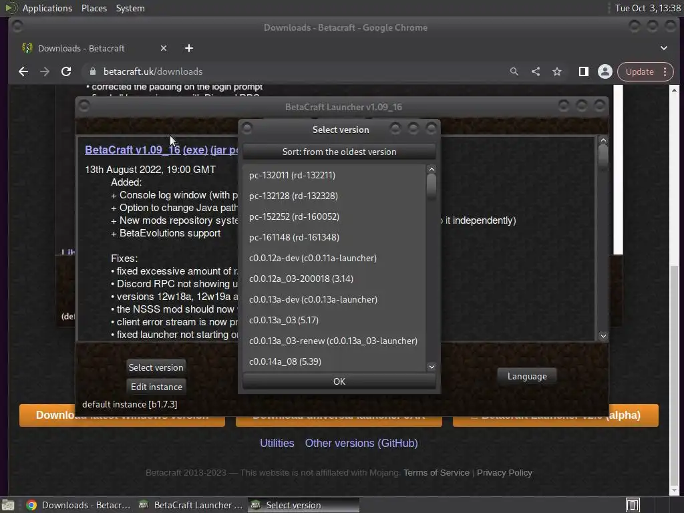Select version c0.0.13a_03-renew
The width and height of the screenshot is (684, 513).
[333, 341]
